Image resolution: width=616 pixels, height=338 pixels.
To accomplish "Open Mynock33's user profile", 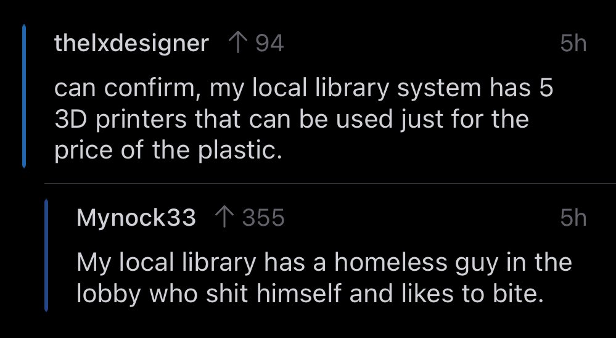I will pyautogui.click(x=136, y=217).
